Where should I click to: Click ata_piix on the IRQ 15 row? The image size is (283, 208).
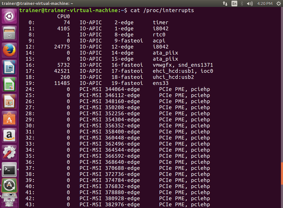pos(165,59)
